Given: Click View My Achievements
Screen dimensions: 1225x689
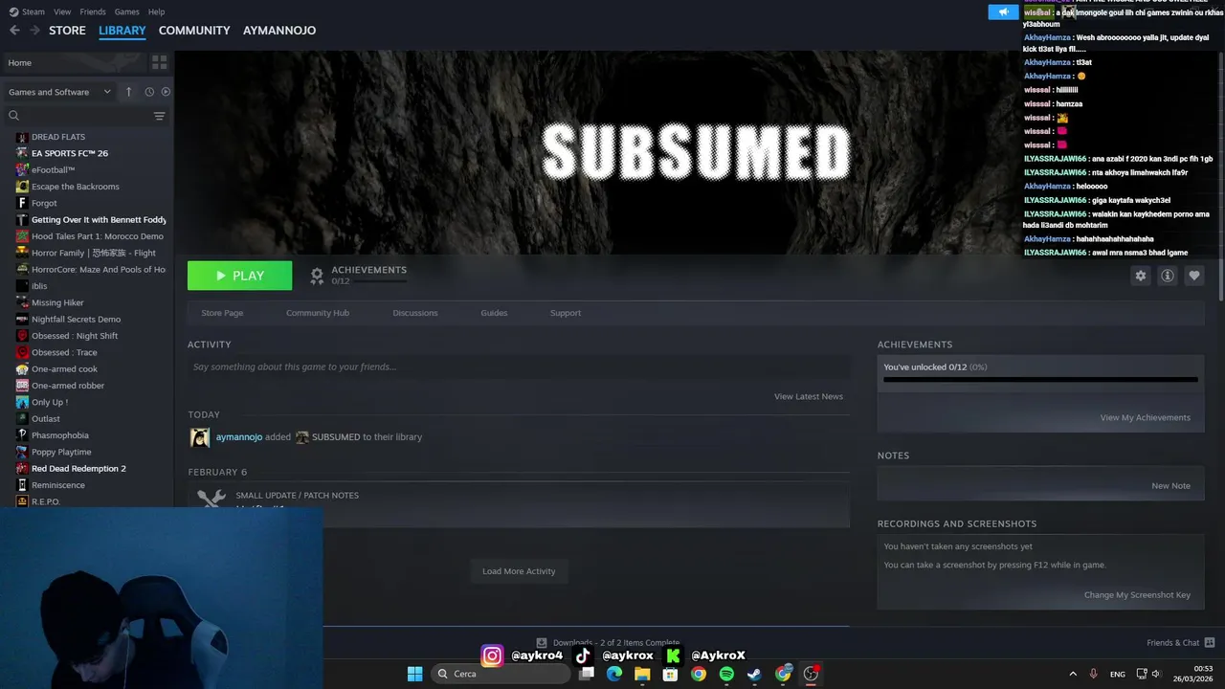Looking at the screenshot, I should [x=1146, y=417].
